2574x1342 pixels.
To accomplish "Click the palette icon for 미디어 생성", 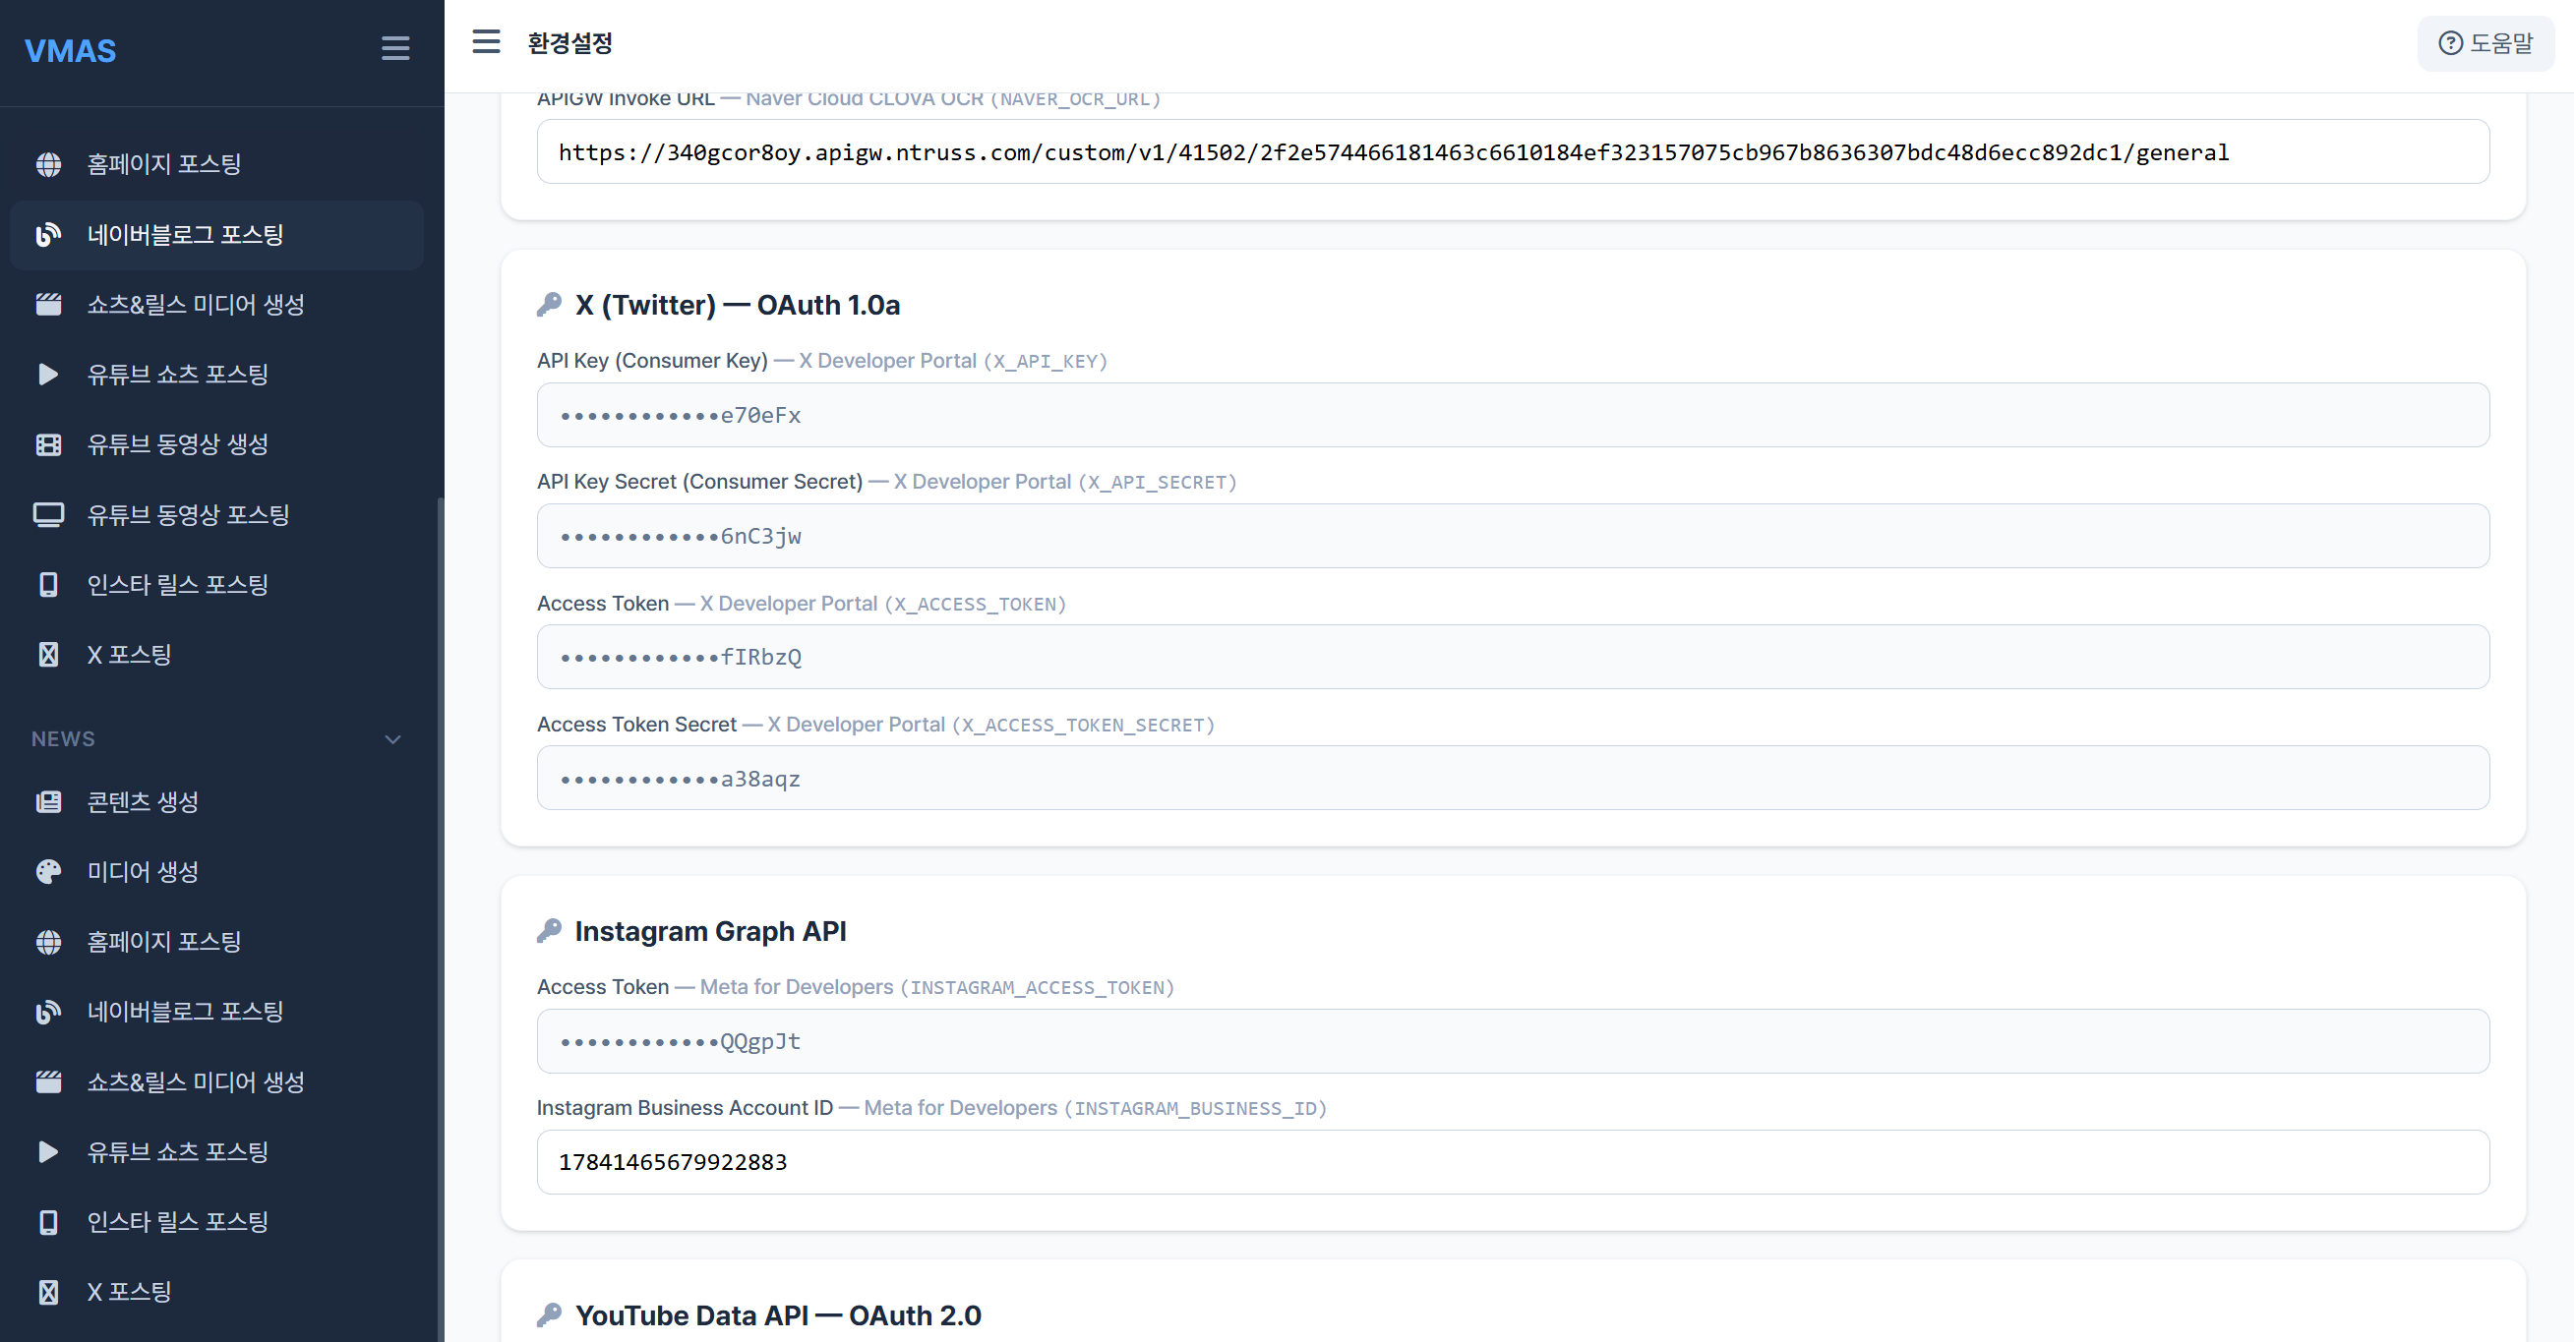I will (x=48, y=872).
